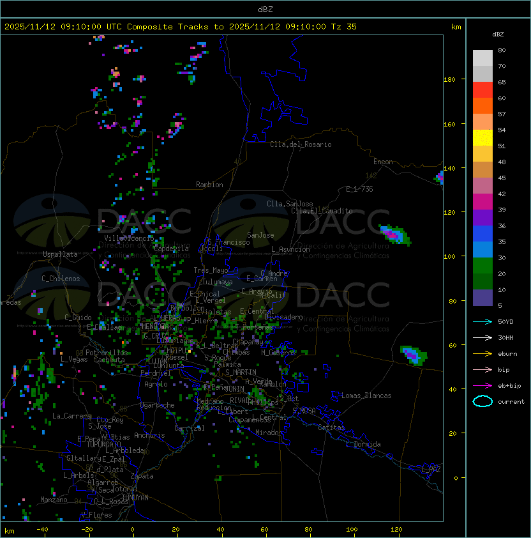Click the 10 dBZ slate purple swatch
Viewport: 531px width, 538px height.
tap(482, 298)
